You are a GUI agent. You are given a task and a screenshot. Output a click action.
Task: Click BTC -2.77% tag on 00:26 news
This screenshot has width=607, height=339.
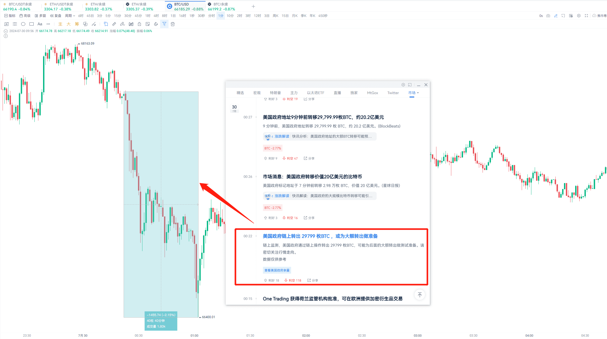273,208
